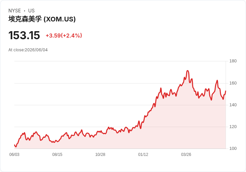Viewport: 246px width, 172px height.
Task: Click the leftmost start of the price line
Action: pyautogui.click(x=14, y=145)
